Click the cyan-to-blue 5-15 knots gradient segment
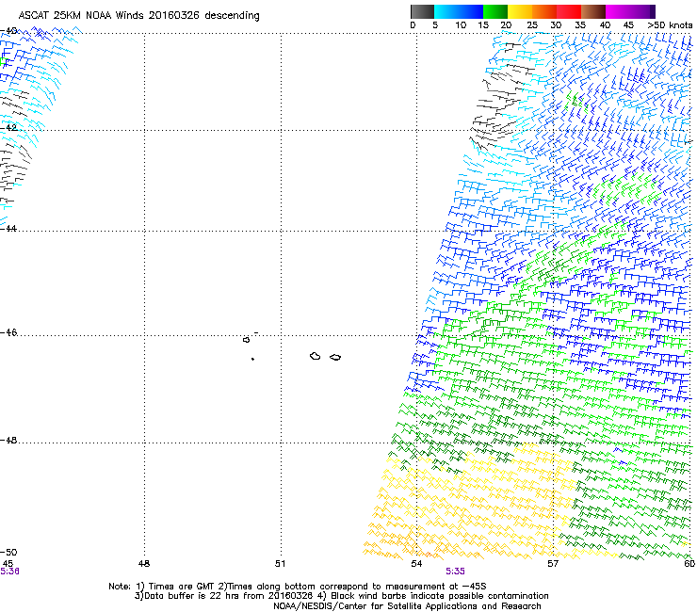 pyautogui.click(x=459, y=11)
